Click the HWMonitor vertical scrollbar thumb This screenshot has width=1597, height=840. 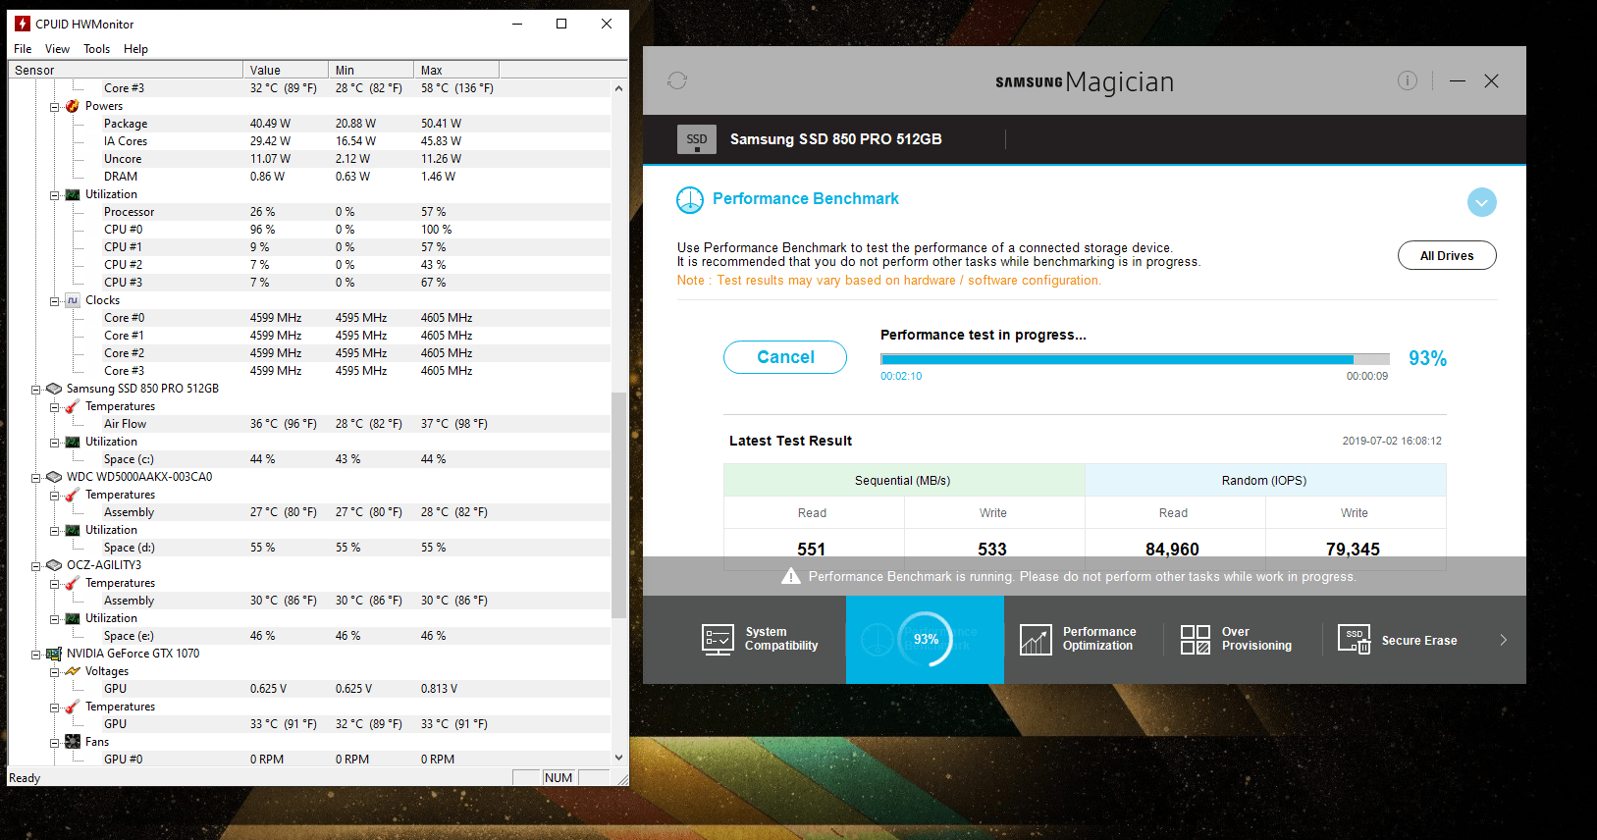pos(618,504)
